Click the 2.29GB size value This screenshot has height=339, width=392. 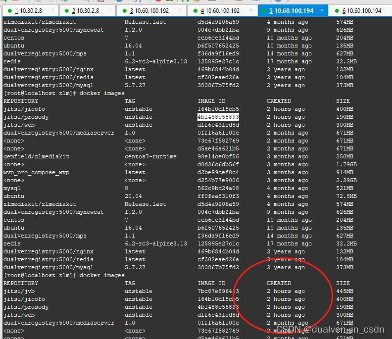point(346,180)
